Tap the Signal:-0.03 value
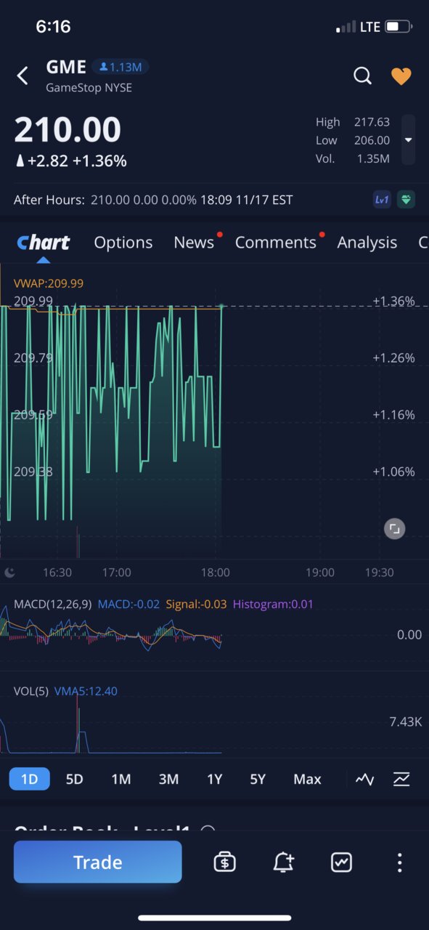The image size is (429, 930). [x=196, y=604]
